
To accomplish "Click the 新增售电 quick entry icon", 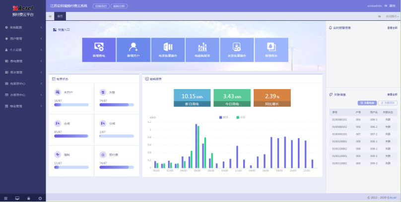I will pos(99,48).
